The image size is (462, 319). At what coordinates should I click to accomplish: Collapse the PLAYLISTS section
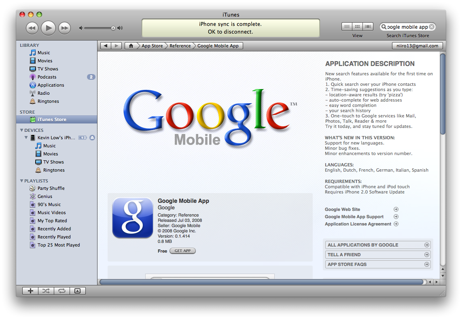click(21, 181)
